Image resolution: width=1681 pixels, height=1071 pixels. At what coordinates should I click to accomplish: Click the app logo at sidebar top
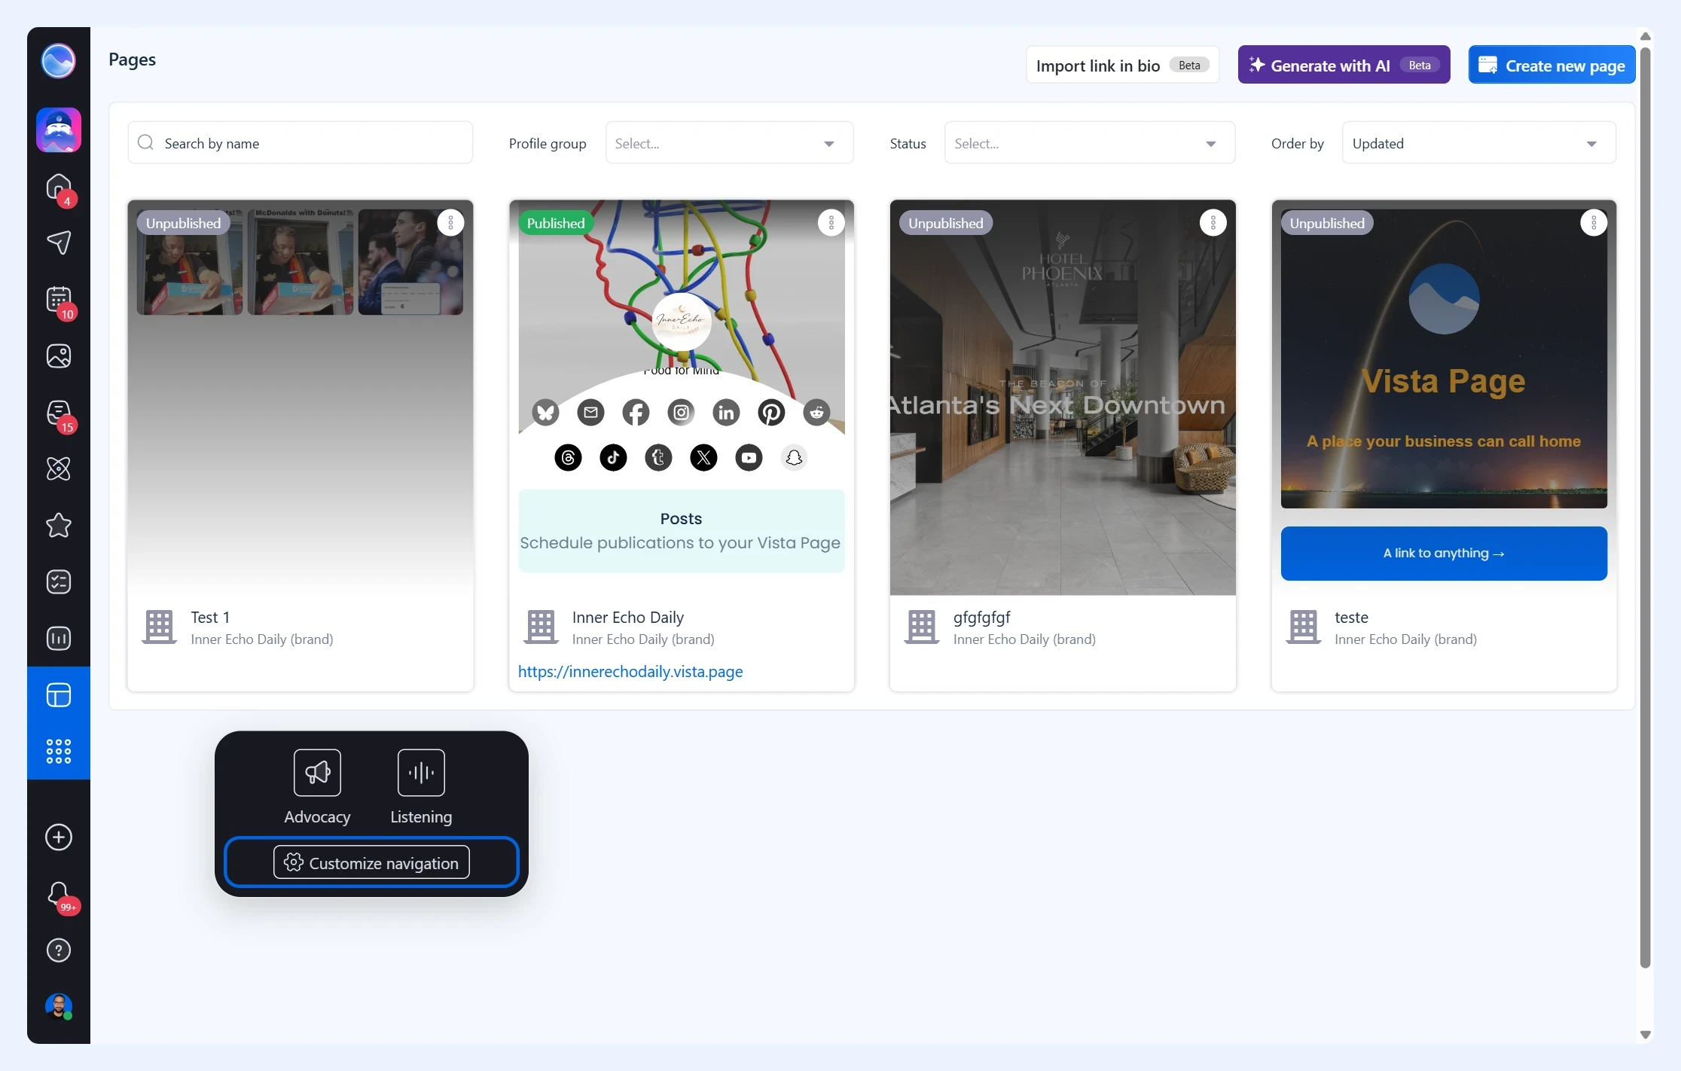59,60
